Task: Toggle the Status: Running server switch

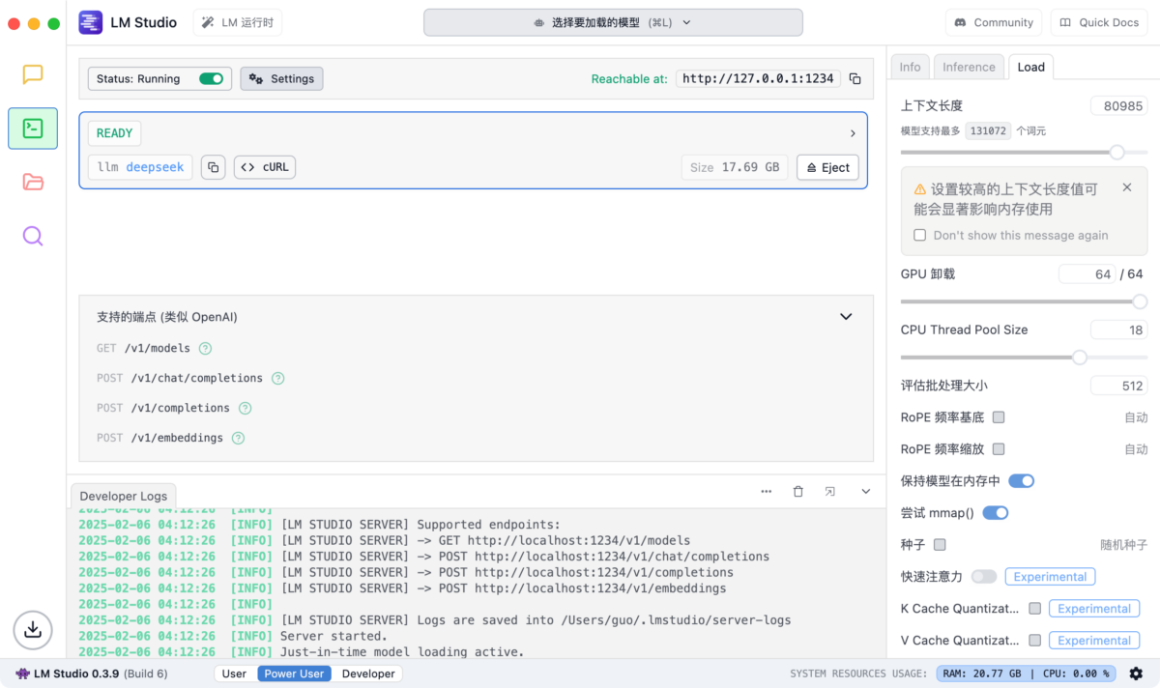Action: click(211, 79)
